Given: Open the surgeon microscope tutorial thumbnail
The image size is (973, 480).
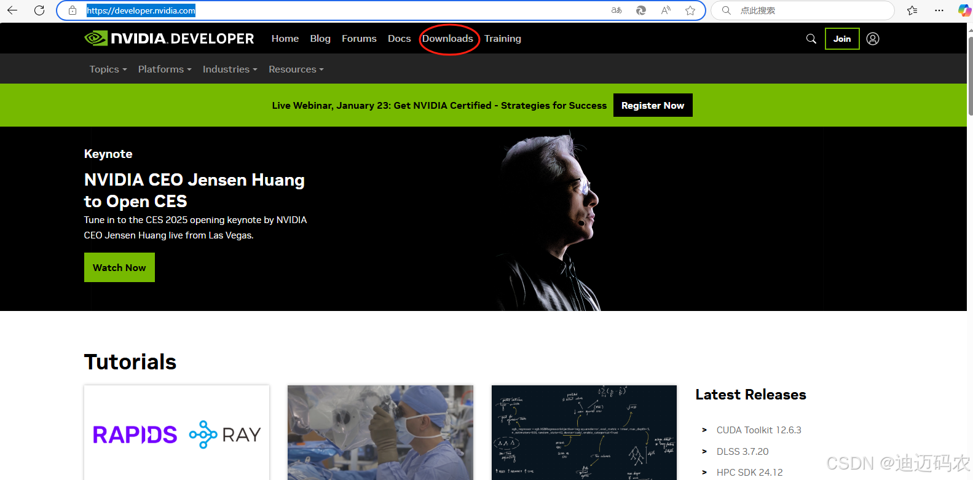Looking at the screenshot, I should (x=380, y=433).
